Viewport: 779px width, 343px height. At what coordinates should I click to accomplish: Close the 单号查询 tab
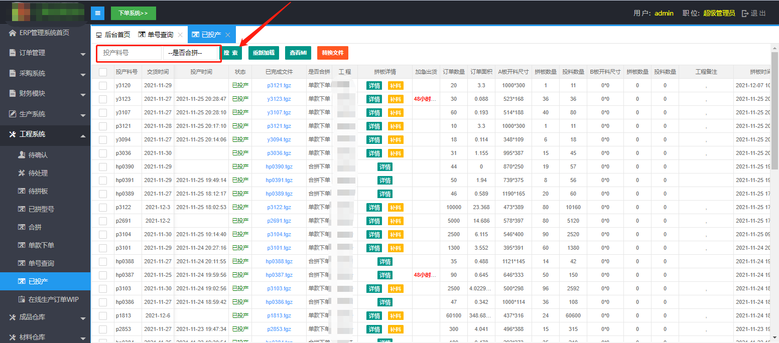pos(180,35)
